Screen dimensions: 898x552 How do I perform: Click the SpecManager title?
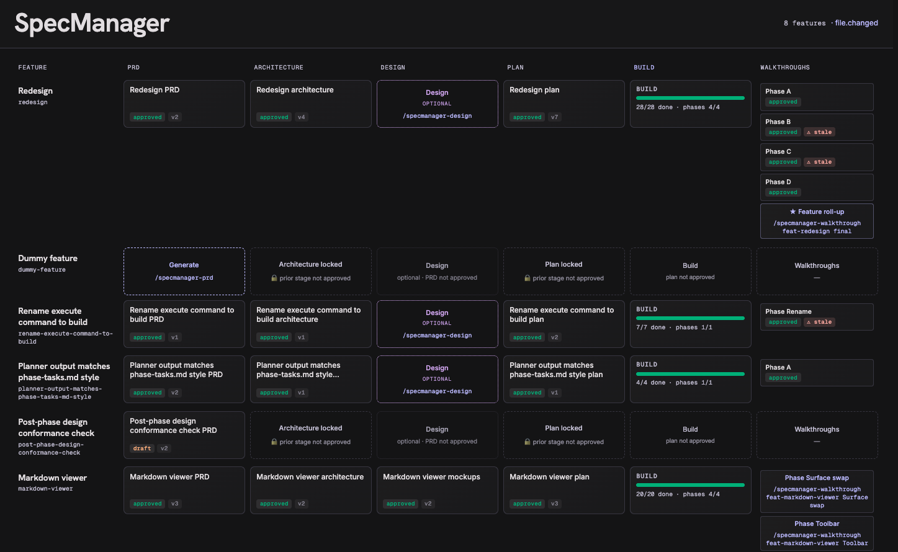coord(92,24)
